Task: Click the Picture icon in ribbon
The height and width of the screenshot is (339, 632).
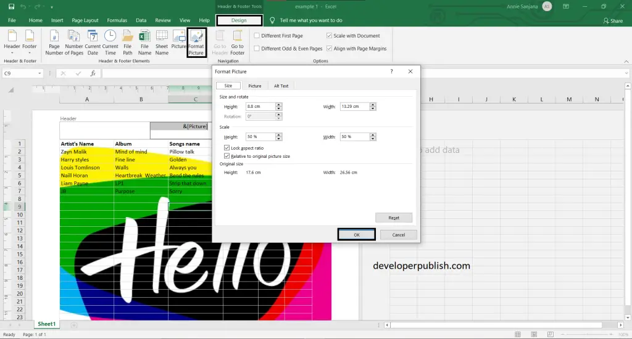Action: point(178,39)
